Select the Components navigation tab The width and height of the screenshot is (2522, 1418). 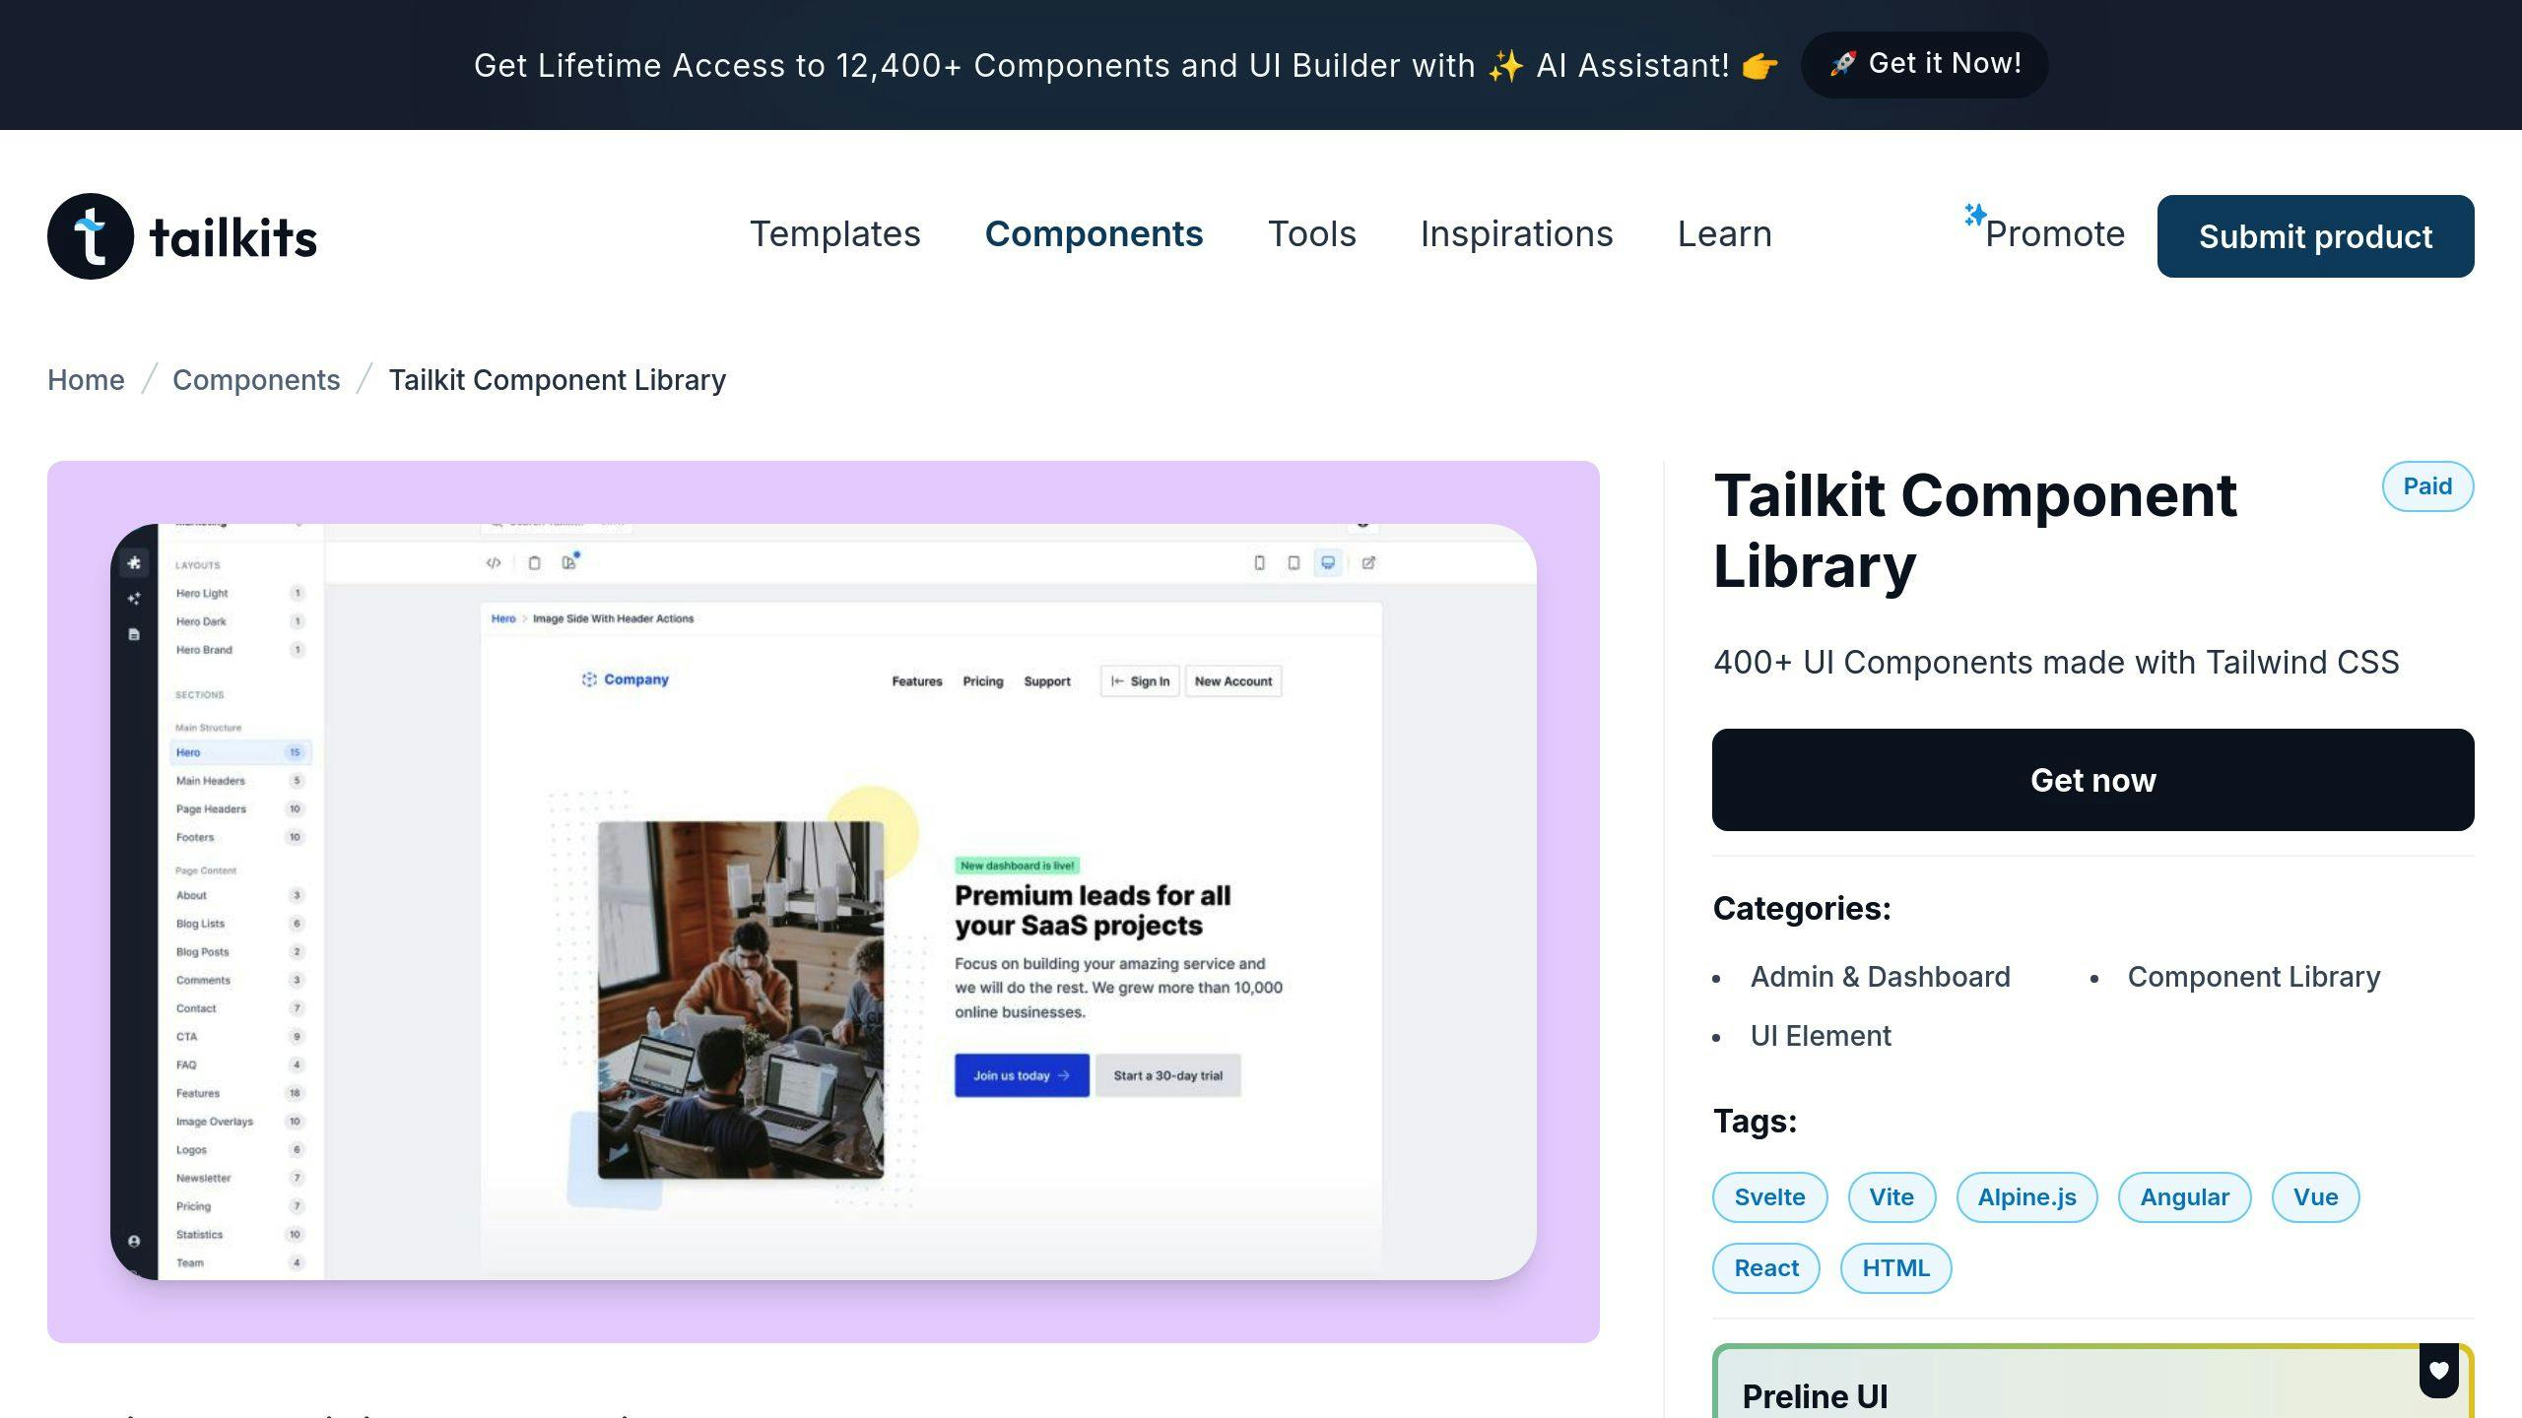click(x=1093, y=233)
